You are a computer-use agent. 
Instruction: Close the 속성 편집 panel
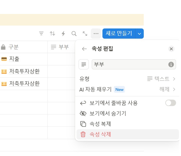[x=171, y=49]
